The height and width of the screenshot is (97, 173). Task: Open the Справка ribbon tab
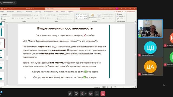point(70,12)
